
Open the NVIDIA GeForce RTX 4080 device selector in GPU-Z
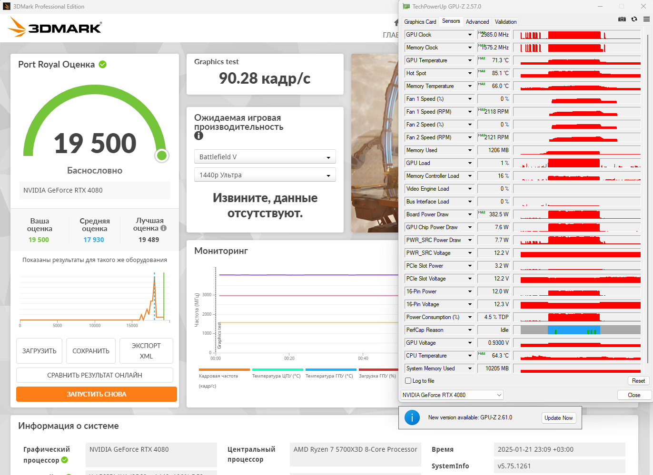[x=452, y=395]
